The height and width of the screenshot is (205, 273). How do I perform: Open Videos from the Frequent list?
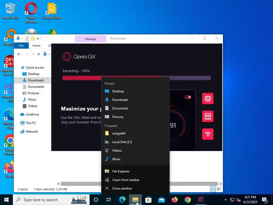click(135, 151)
